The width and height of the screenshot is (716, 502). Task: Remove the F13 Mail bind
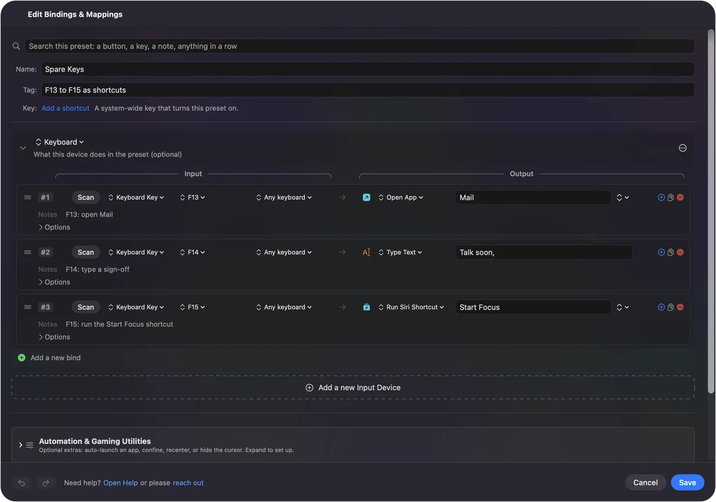pyautogui.click(x=680, y=198)
